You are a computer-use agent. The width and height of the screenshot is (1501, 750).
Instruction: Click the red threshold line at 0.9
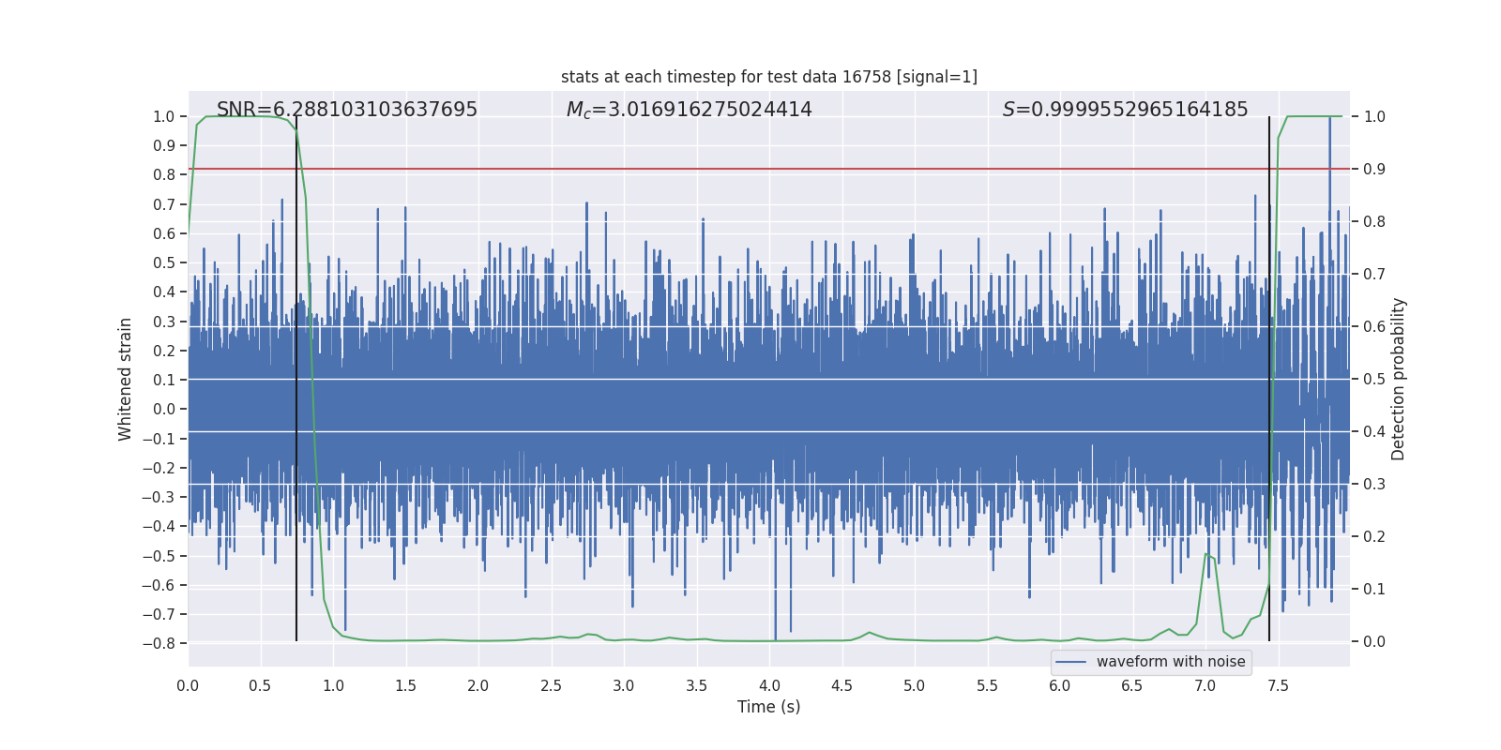pyautogui.click(x=769, y=169)
